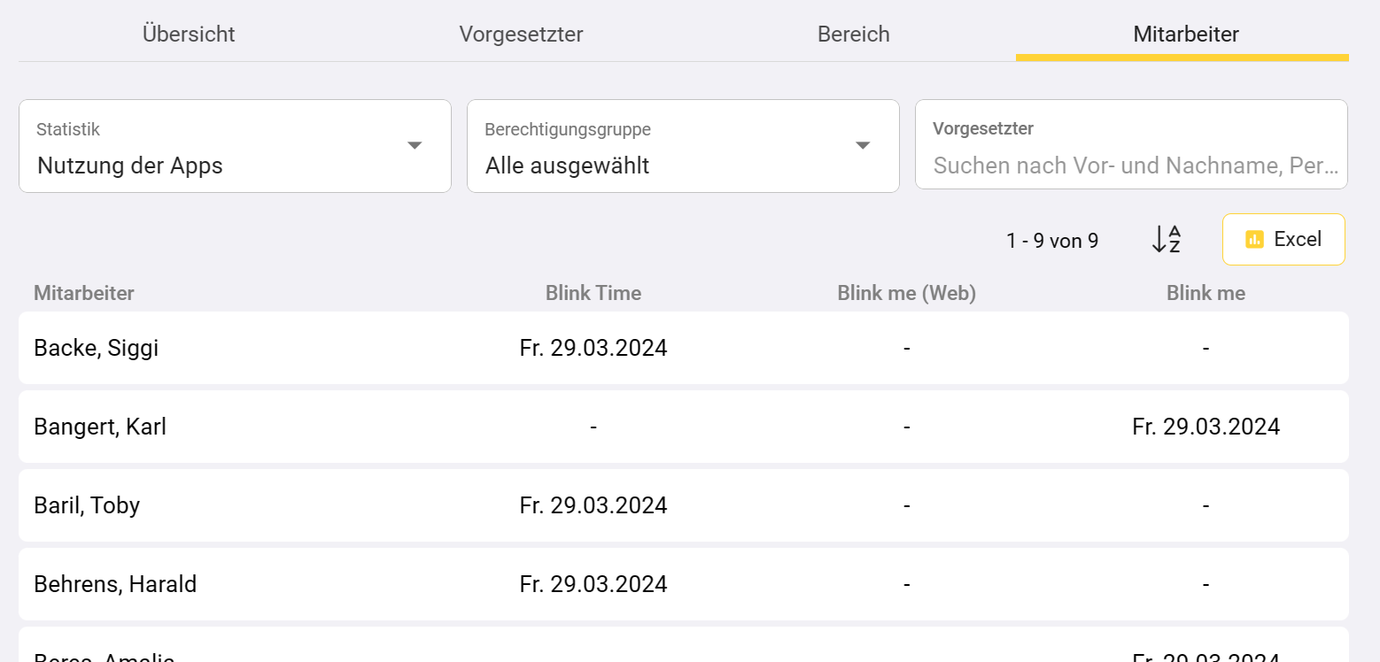This screenshot has width=1380, height=662.
Task: Select Behrens, Harald in the list
Action: click(115, 584)
